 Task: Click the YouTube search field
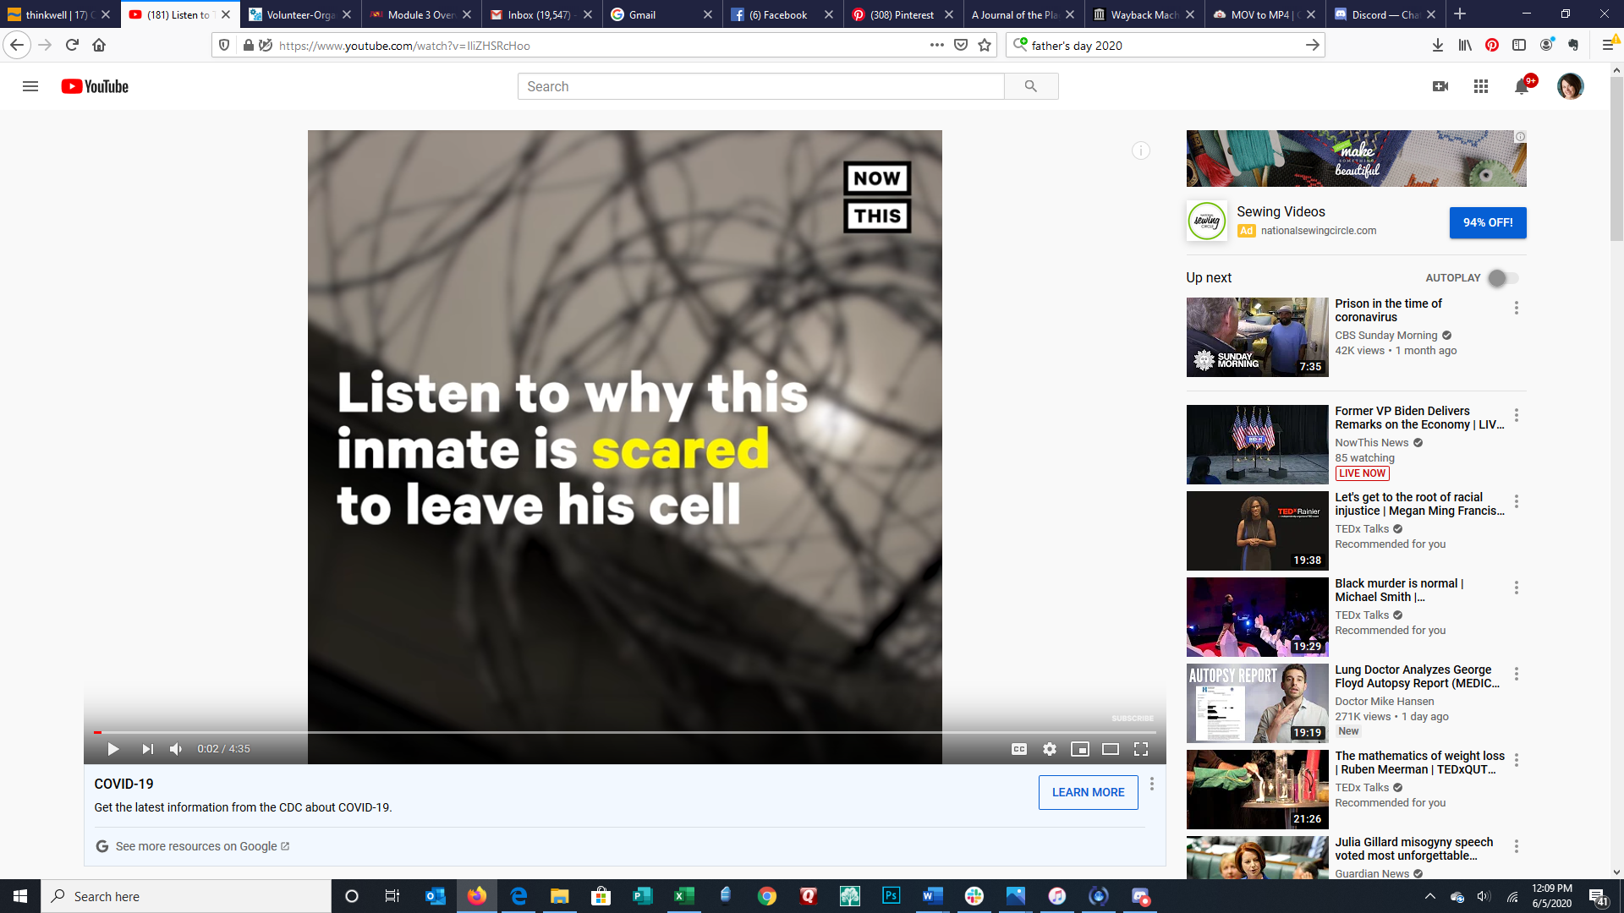coord(760,86)
